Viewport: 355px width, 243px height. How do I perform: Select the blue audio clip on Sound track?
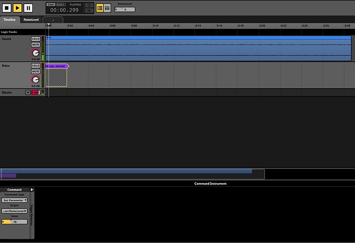198,48
